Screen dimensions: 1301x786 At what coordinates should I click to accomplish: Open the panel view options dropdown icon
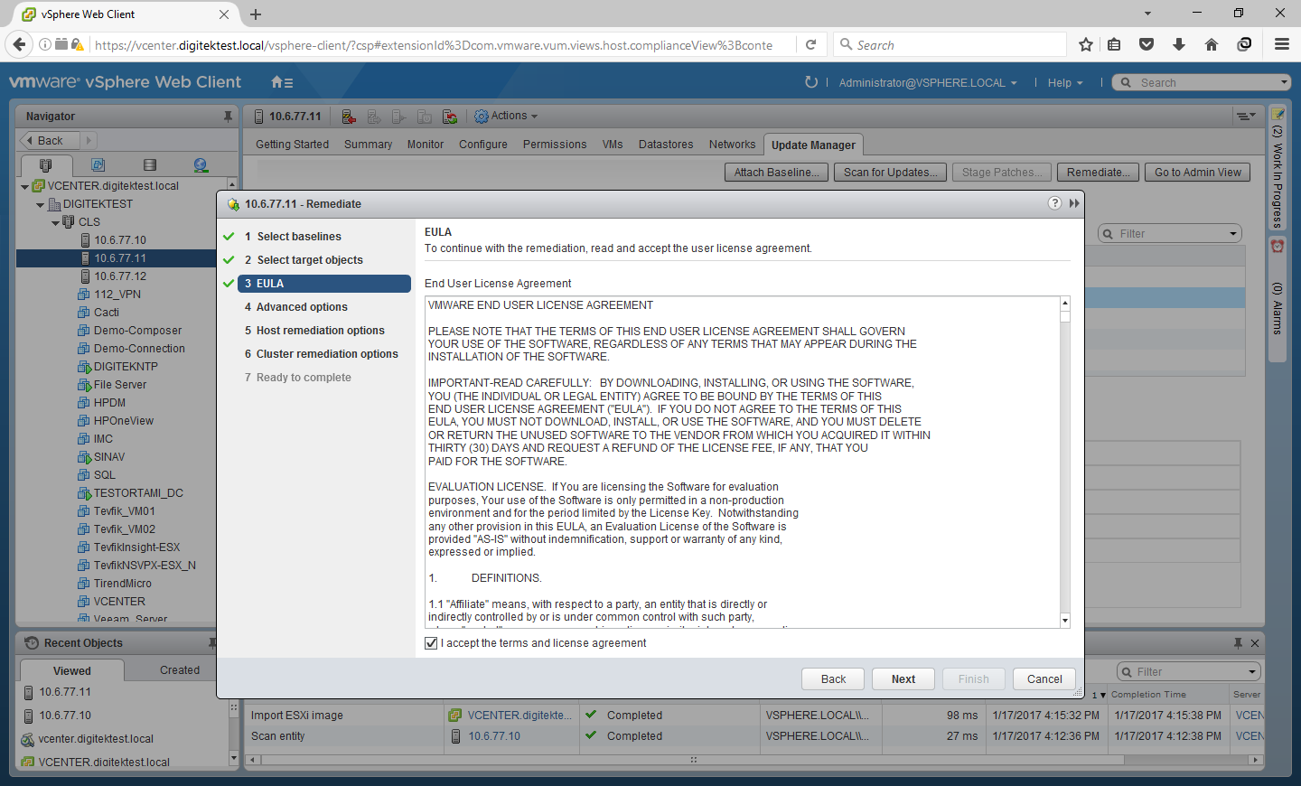[x=1246, y=116]
